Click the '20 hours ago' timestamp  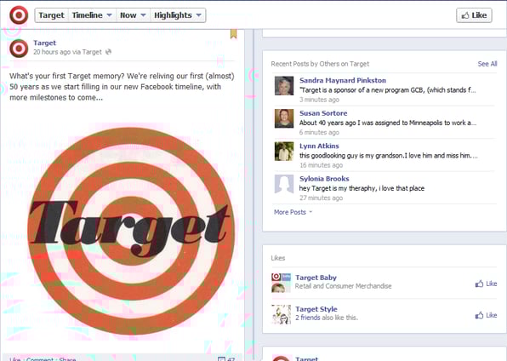click(x=52, y=52)
